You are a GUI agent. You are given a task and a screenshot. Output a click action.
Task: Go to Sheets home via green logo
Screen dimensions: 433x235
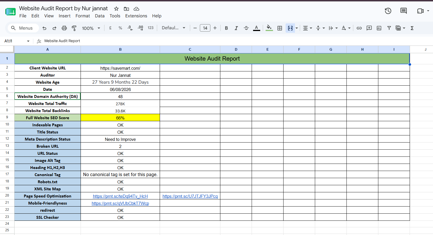coord(10,12)
